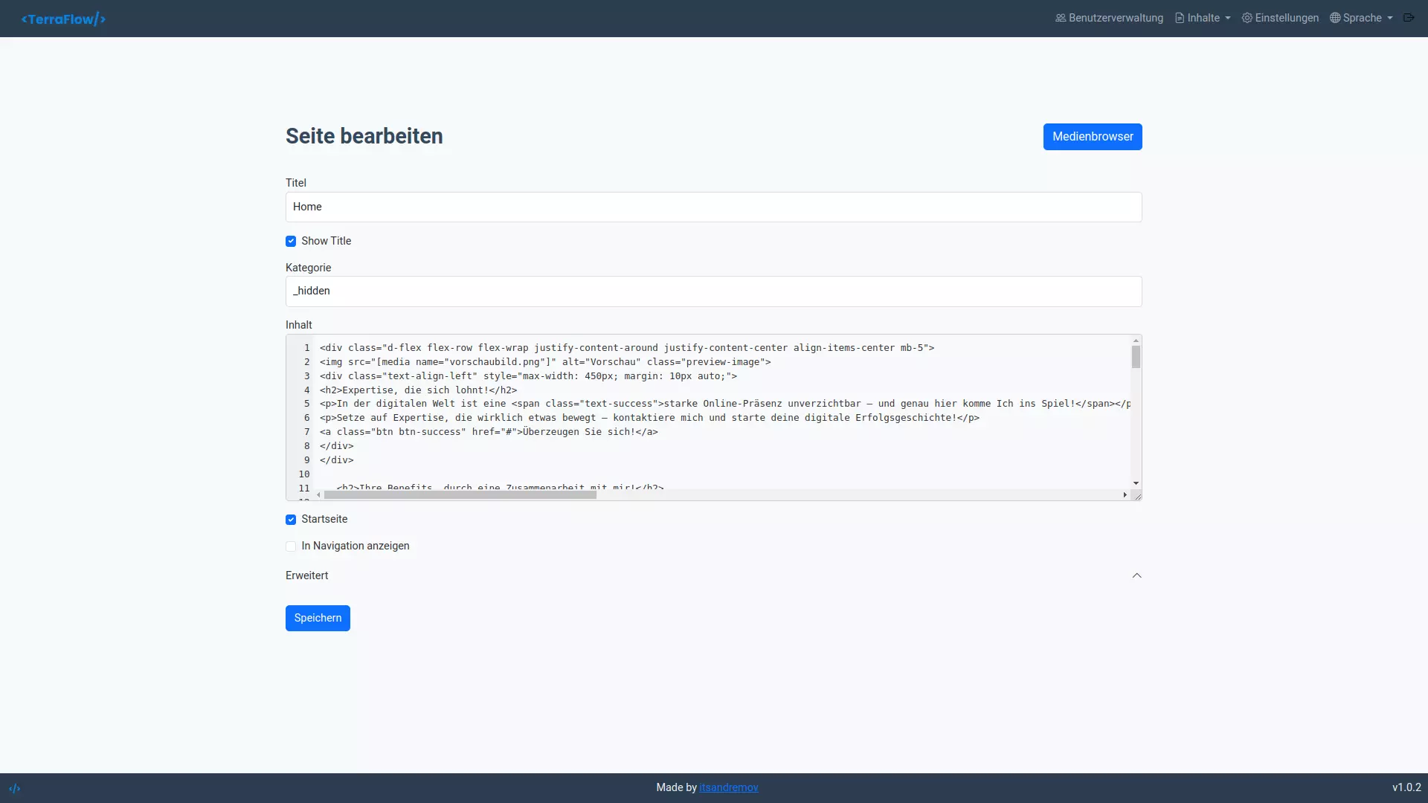Expand the Erweitert section chevron

point(1136,575)
